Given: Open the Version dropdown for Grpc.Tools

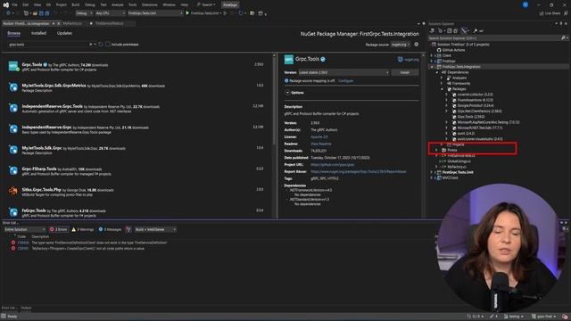Looking at the screenshot, I should 343,72.
